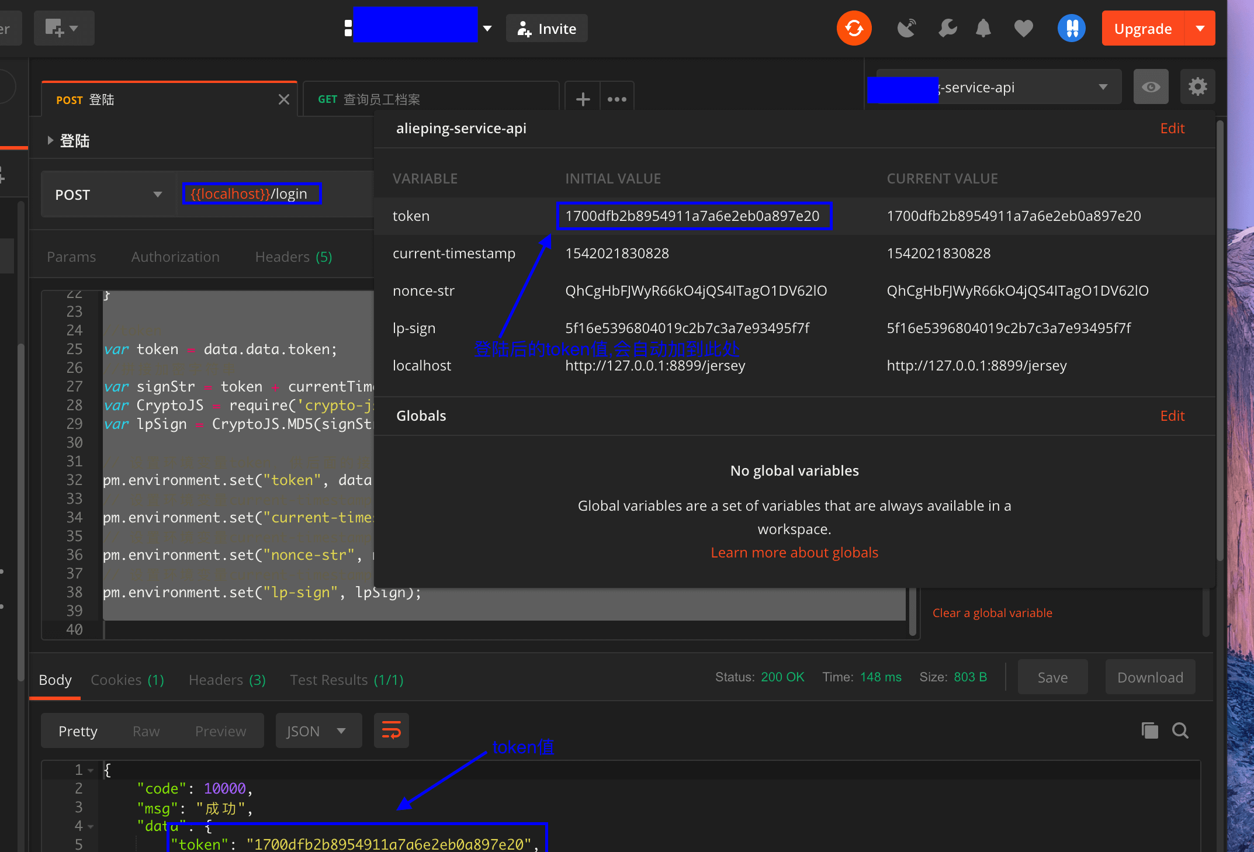Click the nonce-str variable name

(x=423, y=290)
